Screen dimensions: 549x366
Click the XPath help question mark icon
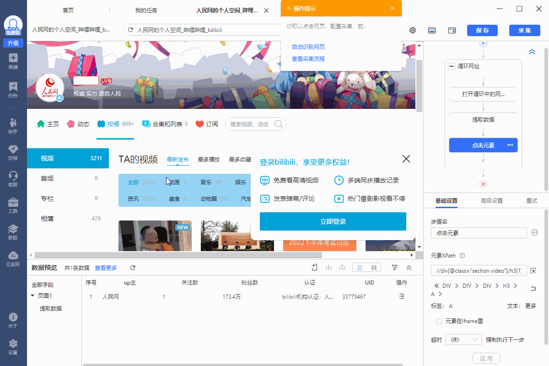tap(462, 256)
